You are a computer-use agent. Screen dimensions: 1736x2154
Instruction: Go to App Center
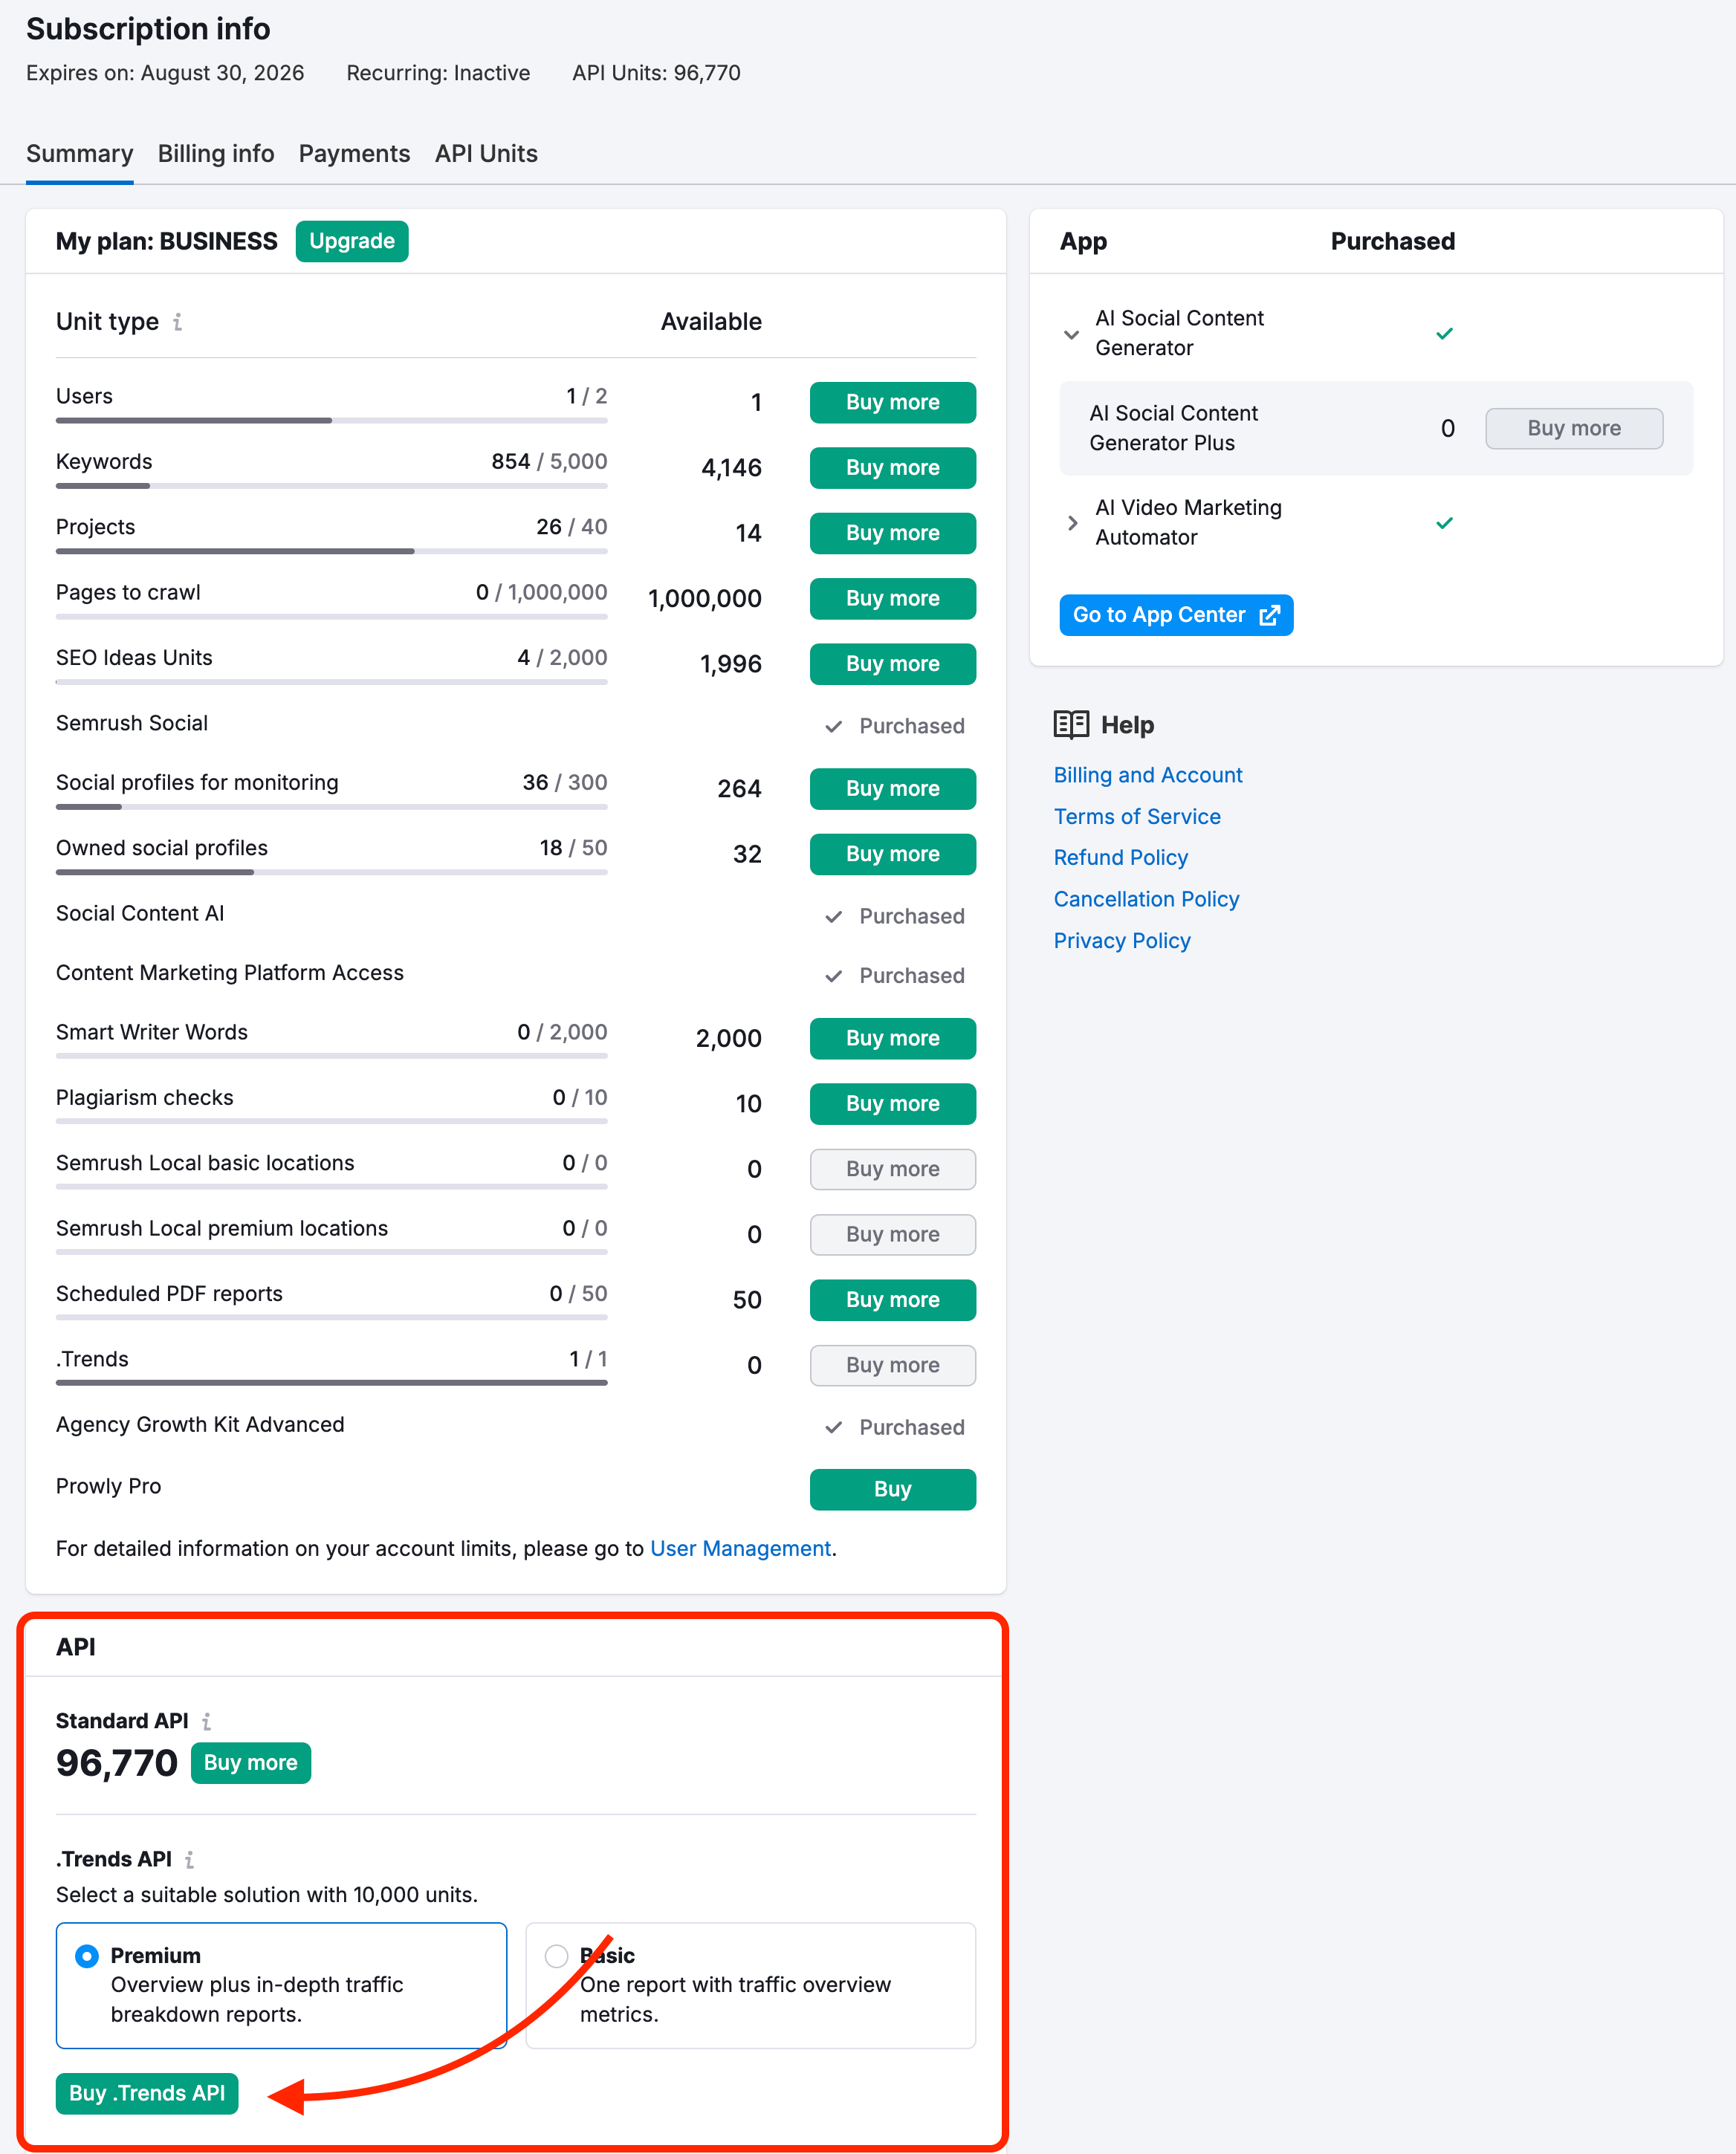pyautogui.click(x=1176, y=614)
